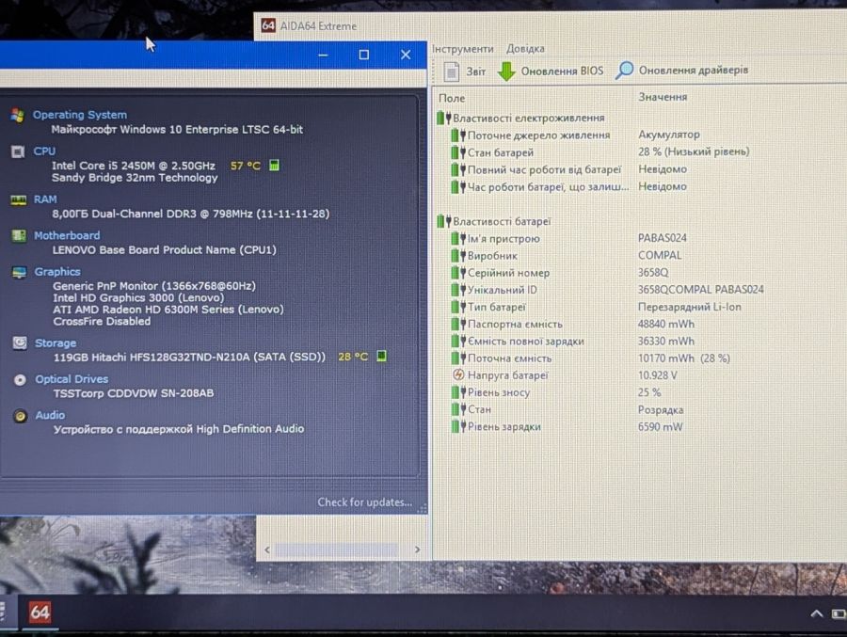The width and height of the screenshot is (847, 637).
Task: Open the Graphics section link
Action: click(57, 272)
